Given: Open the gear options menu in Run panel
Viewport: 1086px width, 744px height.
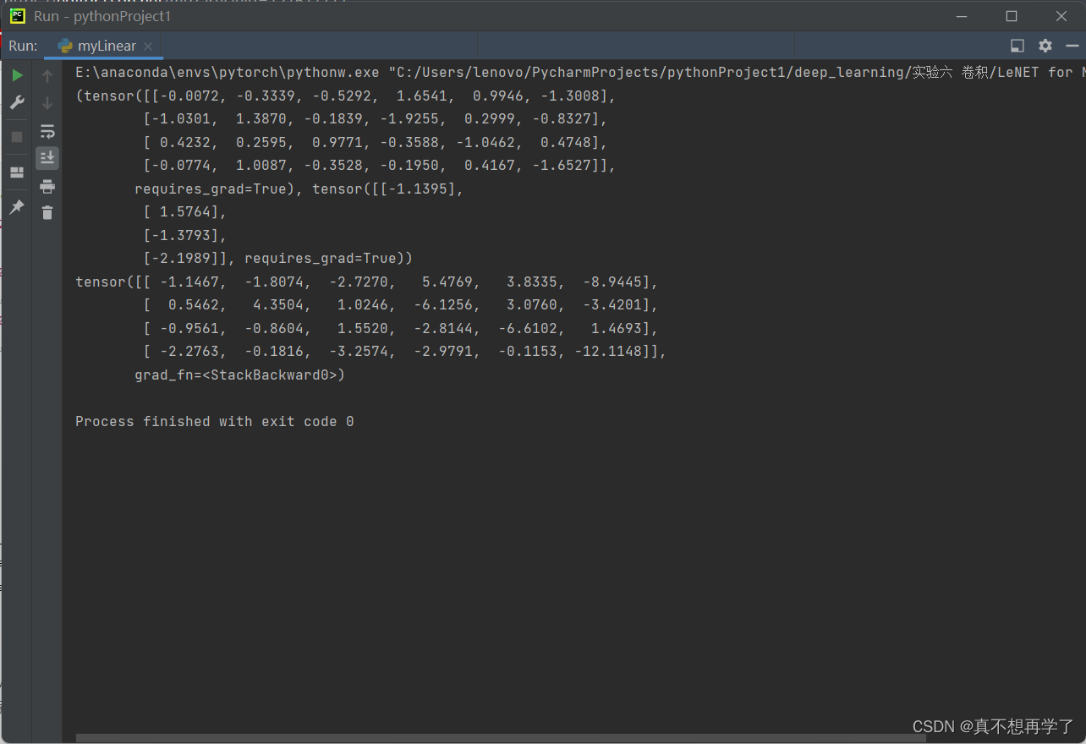Looking at the screenshot, I should pyautogui.click(x=1045, y=46).
